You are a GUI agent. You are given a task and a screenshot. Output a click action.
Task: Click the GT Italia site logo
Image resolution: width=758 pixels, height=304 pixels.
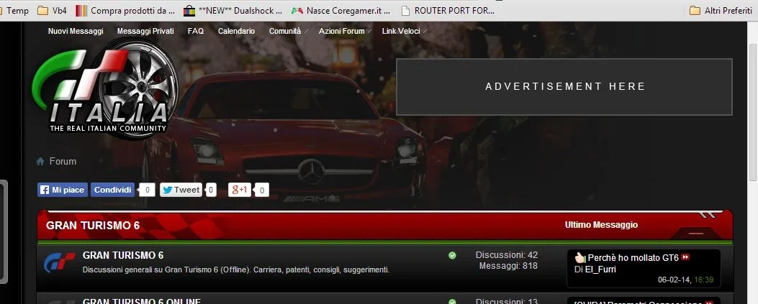pos(105,89)
